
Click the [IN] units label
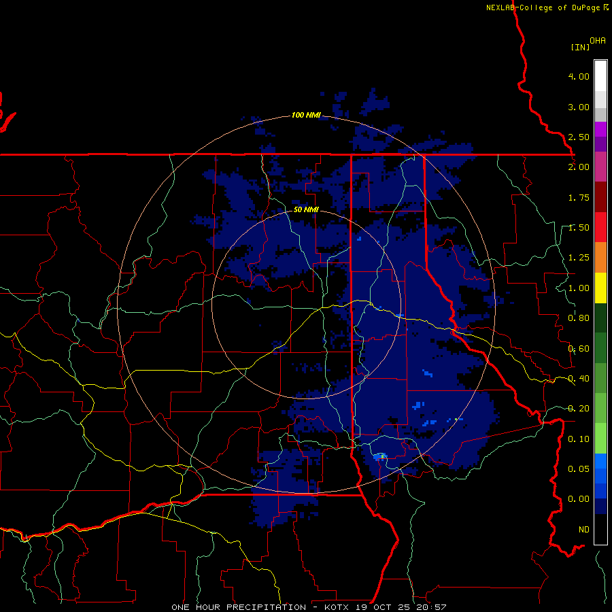click(580, 47)
